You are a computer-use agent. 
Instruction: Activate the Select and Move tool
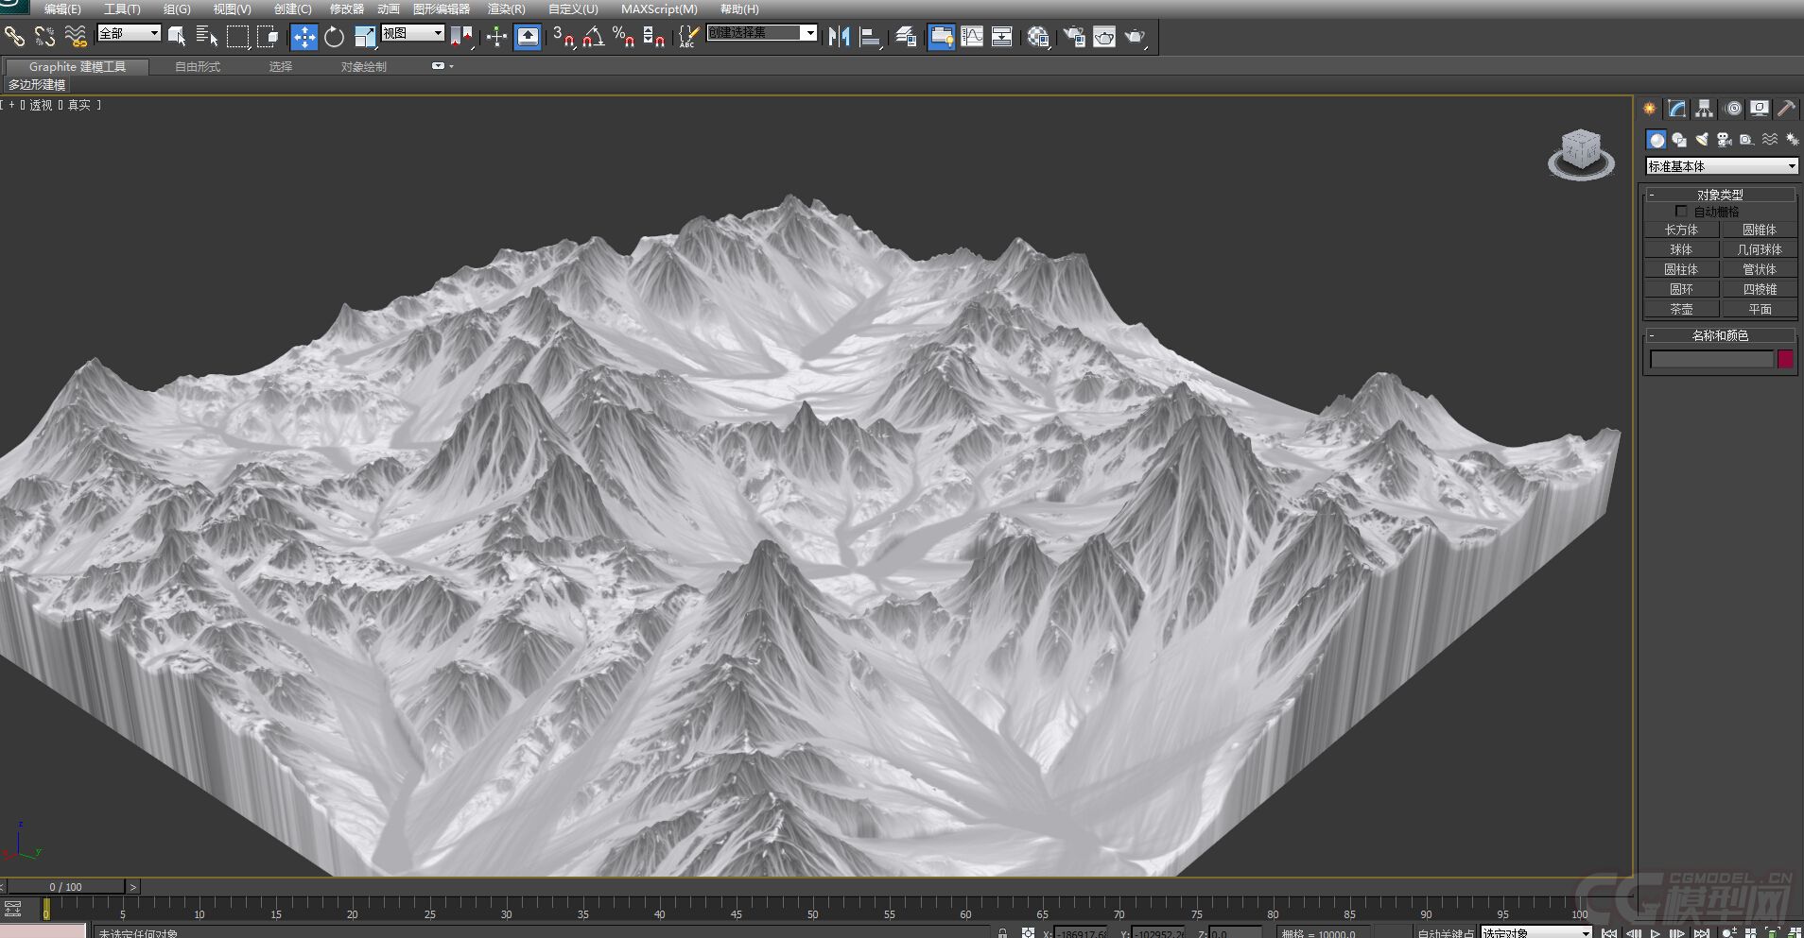coord(304,36)
